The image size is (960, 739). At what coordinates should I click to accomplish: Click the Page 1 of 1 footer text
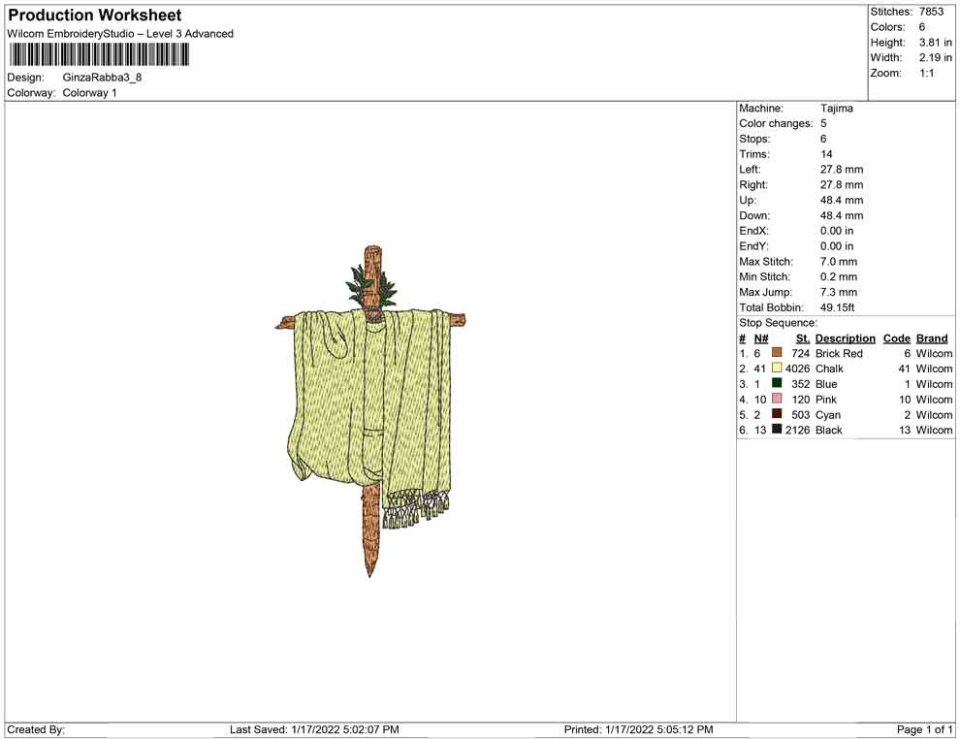pyautogui.click(x=925, y=729)
